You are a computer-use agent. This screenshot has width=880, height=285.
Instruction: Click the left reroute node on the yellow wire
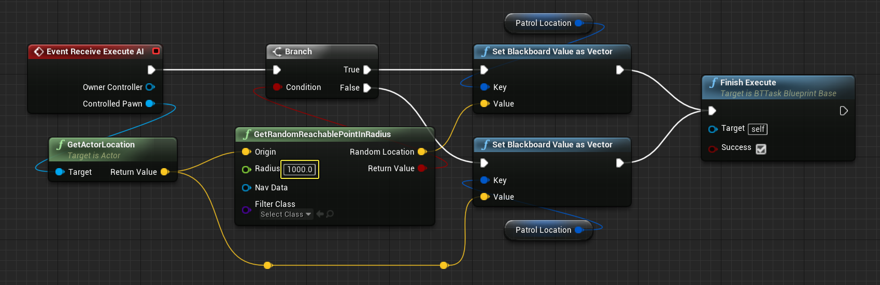pos(267,265)
